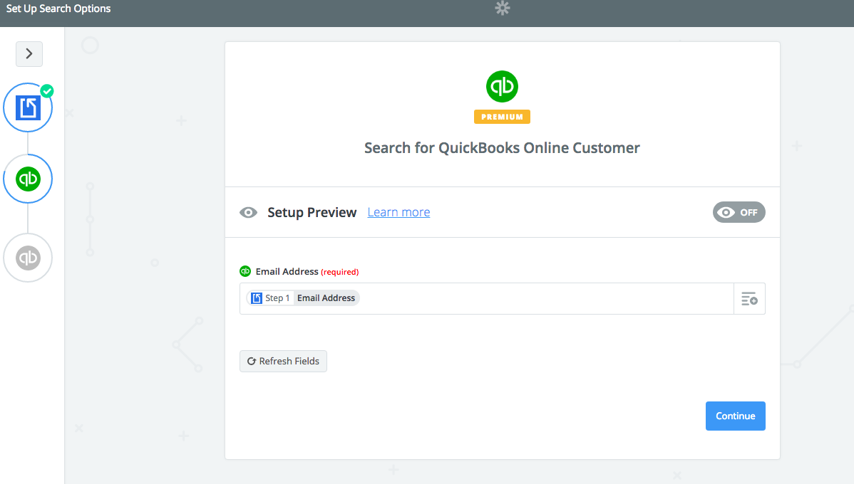
Task: Click the Search for QuickBooks Online Customer heading
Action: (x=502, y=148)
